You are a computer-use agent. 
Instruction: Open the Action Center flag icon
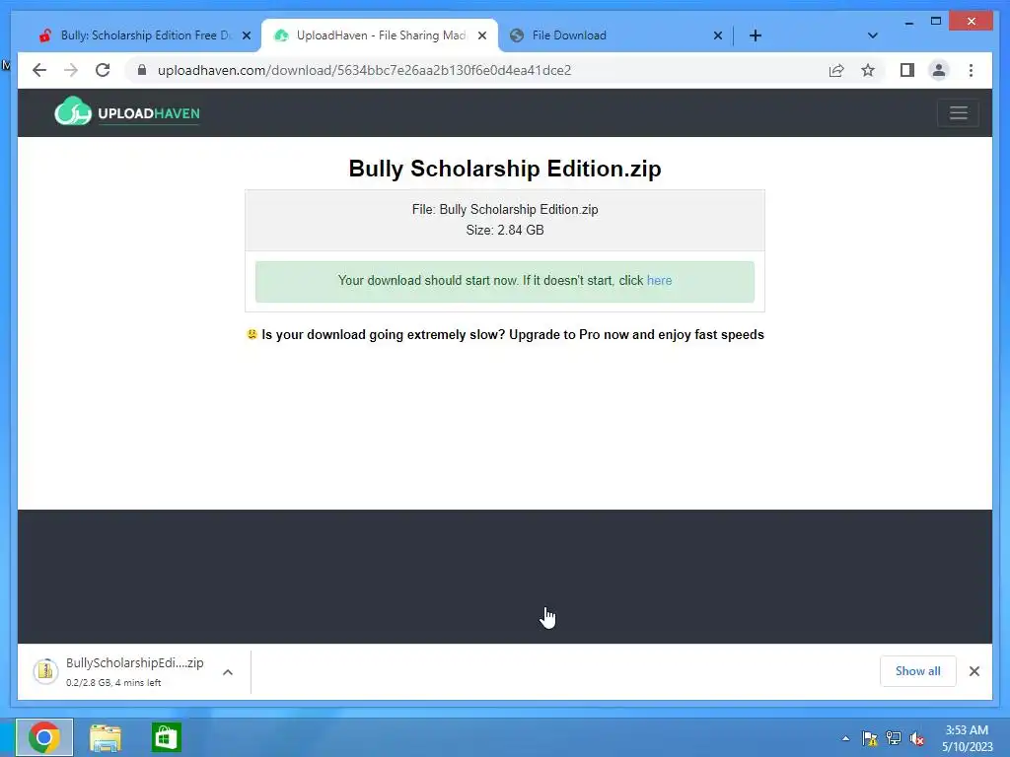[870, 738]
